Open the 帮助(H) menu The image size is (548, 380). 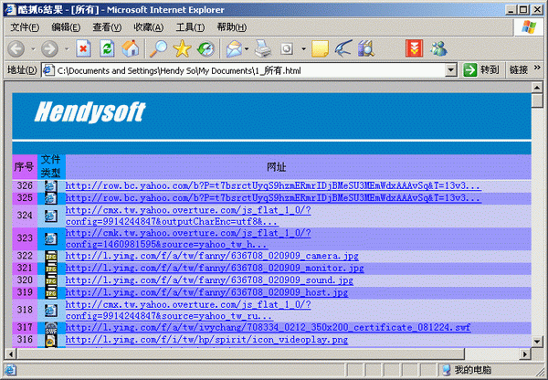point(232,26)
